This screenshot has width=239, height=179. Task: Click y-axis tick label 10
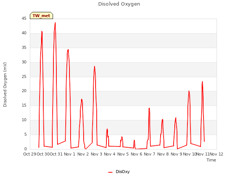coord(24,120)
